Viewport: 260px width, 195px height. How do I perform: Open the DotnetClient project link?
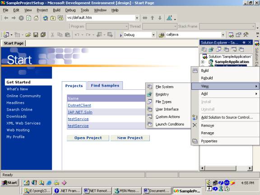[x=79, y=105]
